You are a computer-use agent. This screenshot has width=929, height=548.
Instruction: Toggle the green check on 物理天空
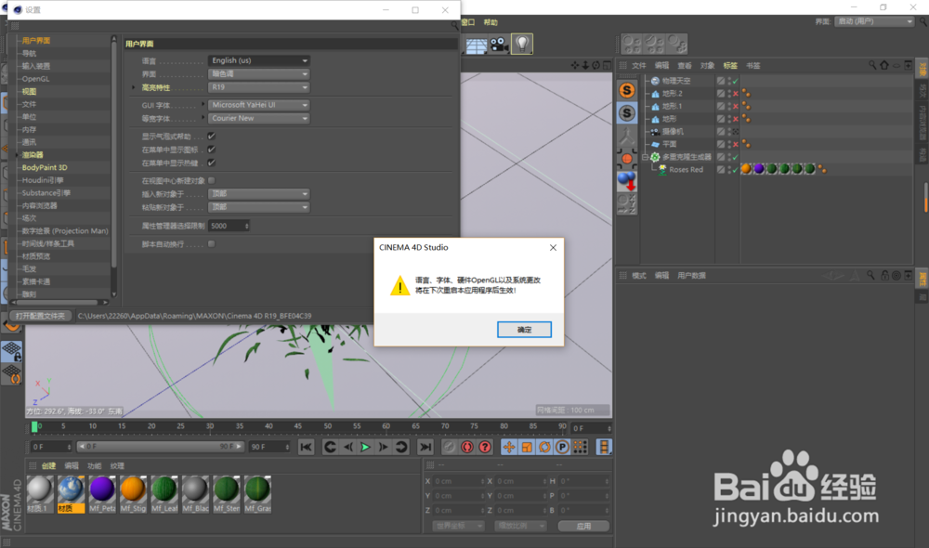[x=735, y=81]
